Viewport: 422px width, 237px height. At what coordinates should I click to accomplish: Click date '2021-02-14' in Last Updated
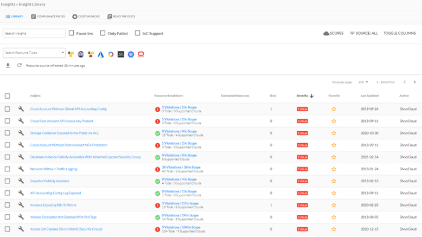coord(369,157)
